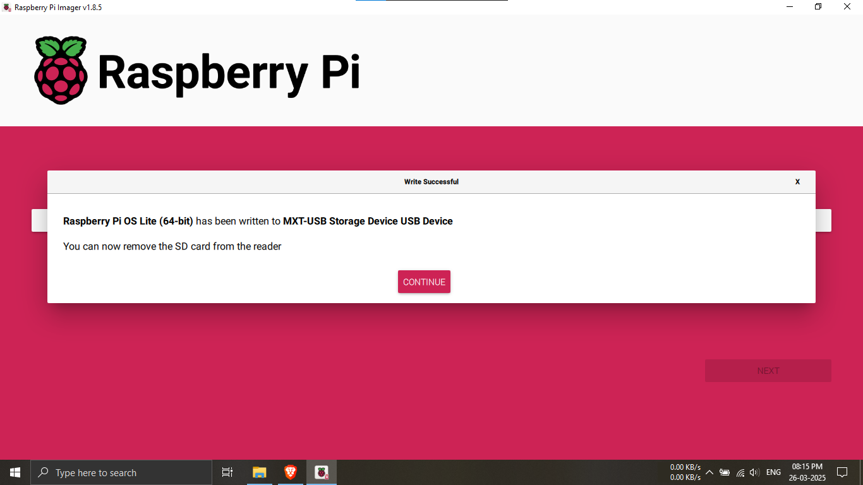Close the Write Successful dialog with X
863x485 pixels.
(x=797, y=182)
